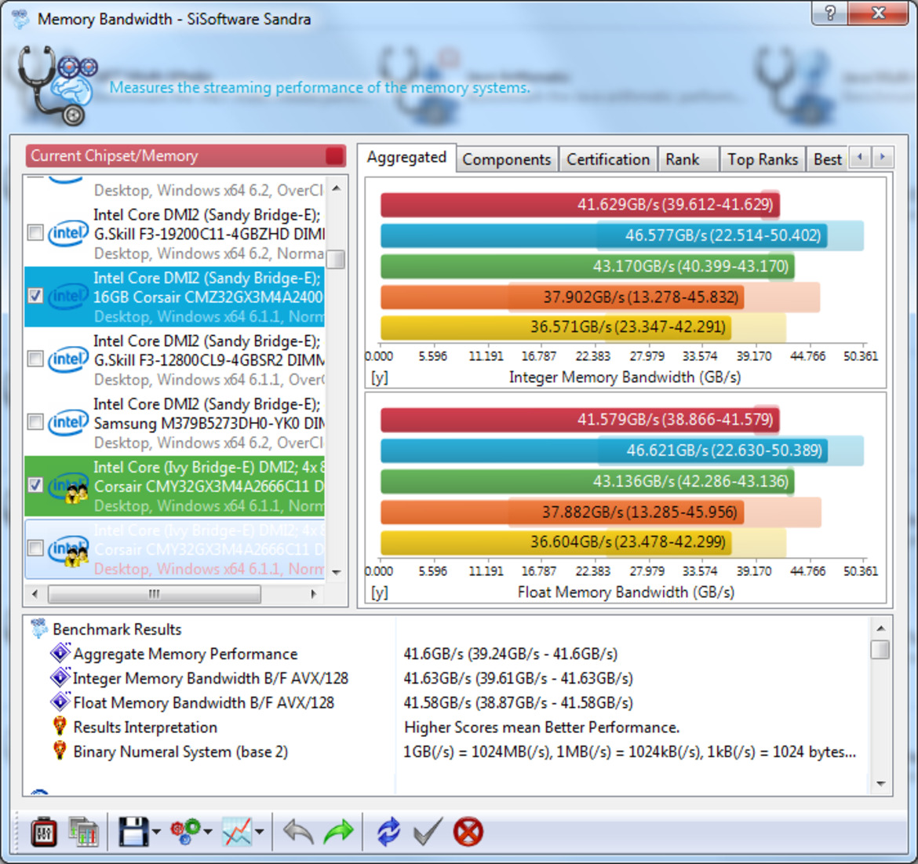
Task: Click the checkmark OK icon
Action: [428, 832]
